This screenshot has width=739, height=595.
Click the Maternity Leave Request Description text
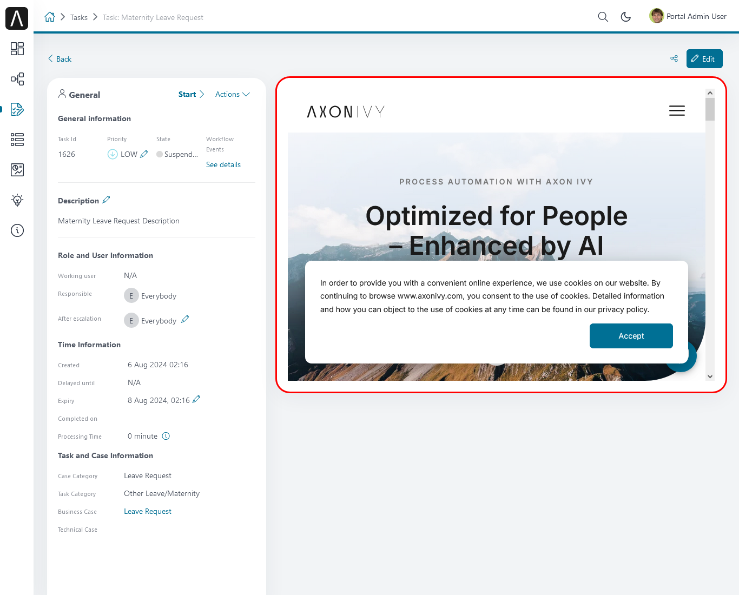click(x=118, y=221)
